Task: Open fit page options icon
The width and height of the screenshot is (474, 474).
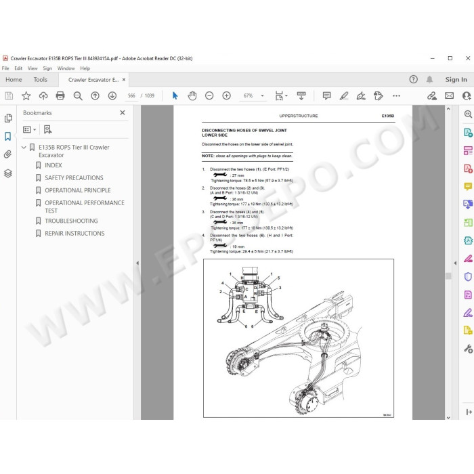Action: (x=281, y=96)
